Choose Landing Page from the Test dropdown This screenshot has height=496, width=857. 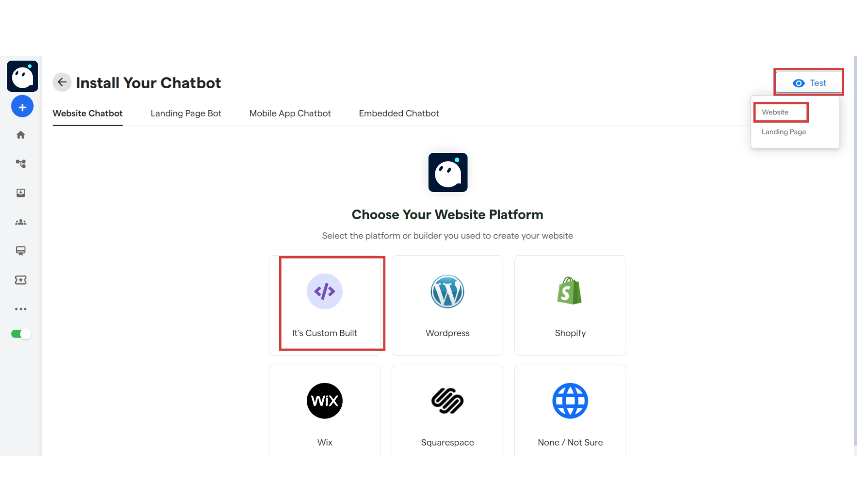tap(784, 132)
